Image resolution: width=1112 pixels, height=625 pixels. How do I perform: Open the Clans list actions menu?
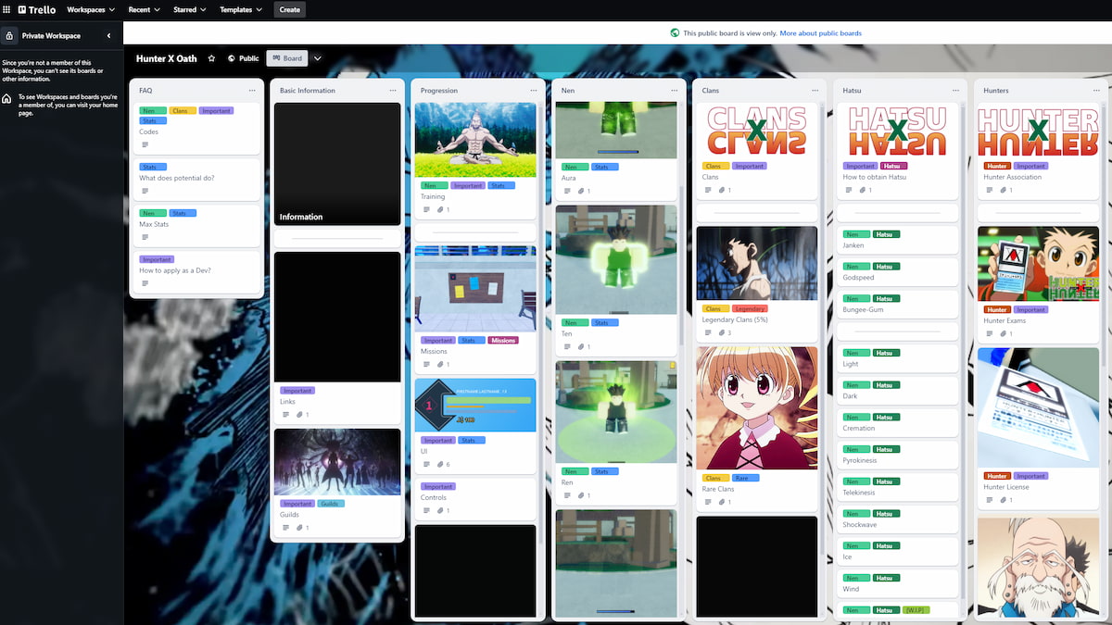point(815,90)
